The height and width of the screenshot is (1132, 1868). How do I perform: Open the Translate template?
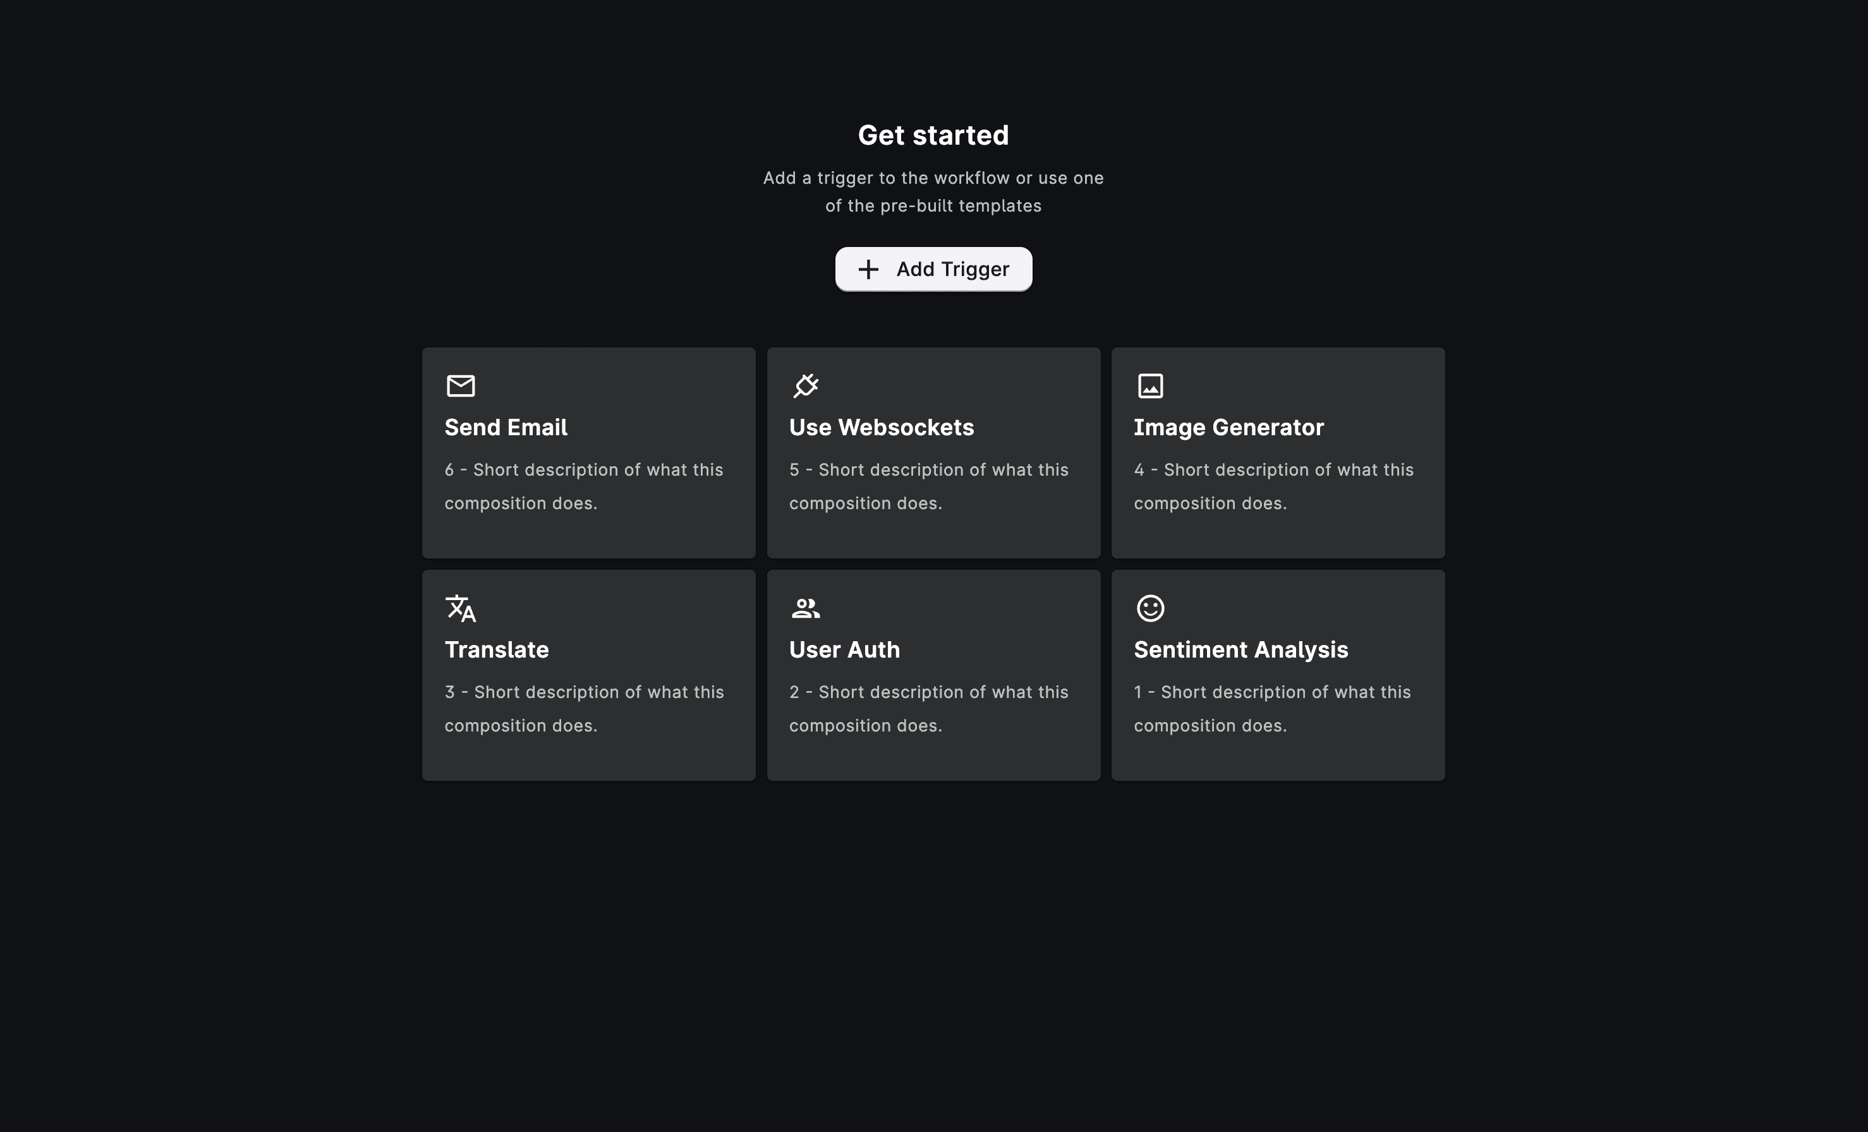[x=588, y=675]
